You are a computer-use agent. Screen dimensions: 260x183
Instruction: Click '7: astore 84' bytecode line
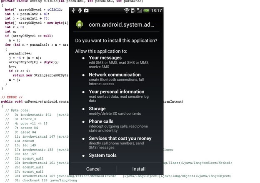22,128
